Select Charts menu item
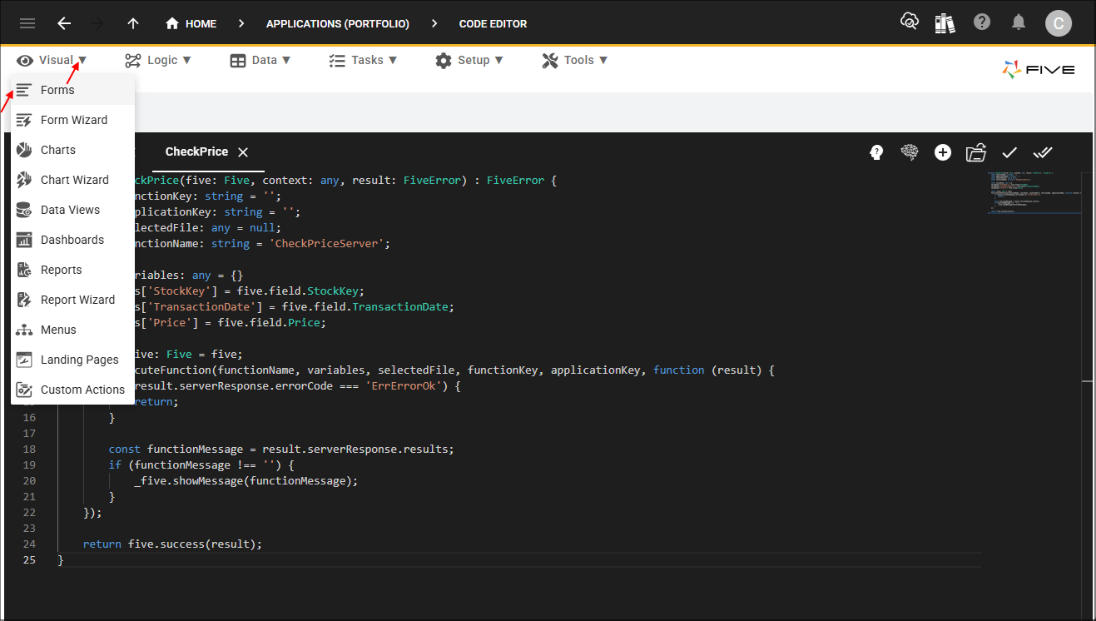Image resolution: width=1096 pixels, height=621 pixels. point(72,150)
